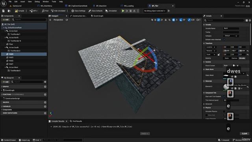Click Add button in Components panel

pyautogui.click(x=6, y=20)
